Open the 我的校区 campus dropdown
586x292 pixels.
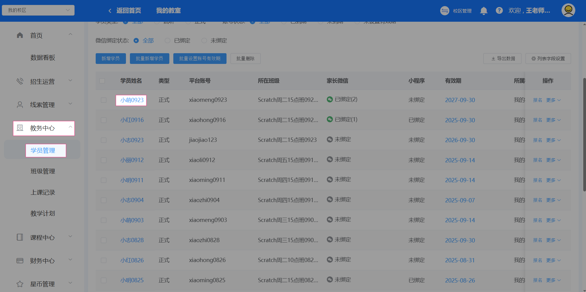pyautogui.click(x=38, y=10)
